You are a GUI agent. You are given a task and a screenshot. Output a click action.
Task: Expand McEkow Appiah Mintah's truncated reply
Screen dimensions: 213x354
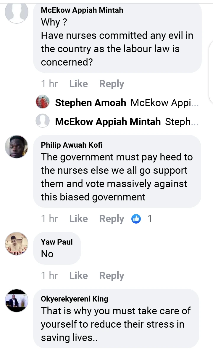(182, 122)
